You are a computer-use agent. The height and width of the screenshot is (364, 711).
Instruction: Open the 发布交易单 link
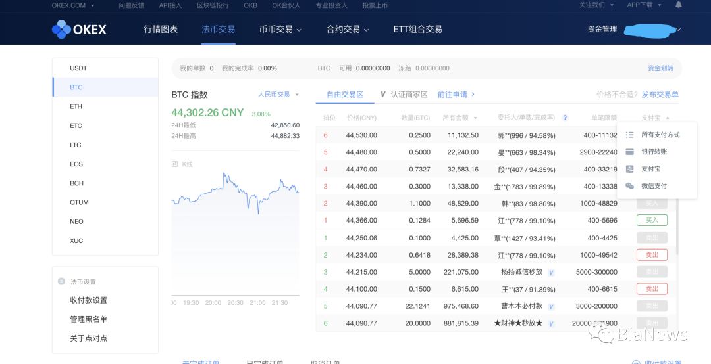pyautogui.click(x=660, y=95)
